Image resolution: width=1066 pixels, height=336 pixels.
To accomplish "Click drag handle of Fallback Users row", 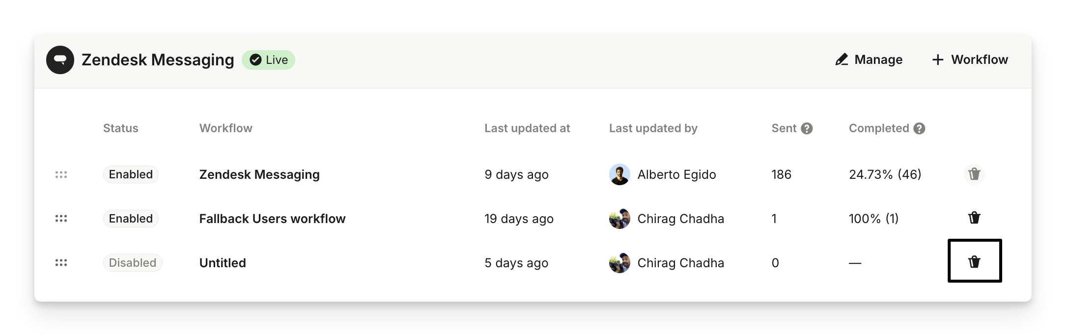I will (x=61, y=219).
